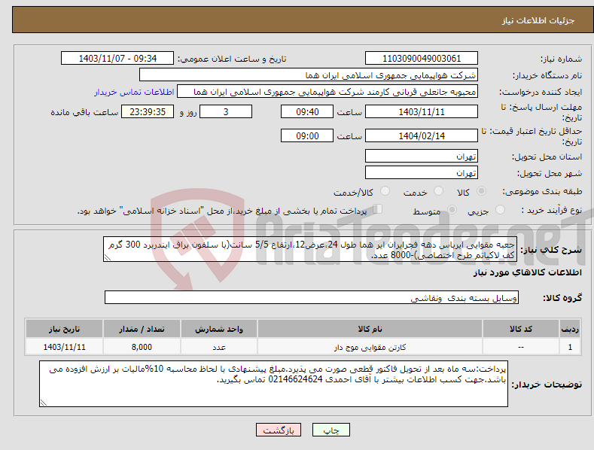The width and height of the screenshot is (594, 450).
Task: Select the خدمت radio button
Action: click(438, 191)
